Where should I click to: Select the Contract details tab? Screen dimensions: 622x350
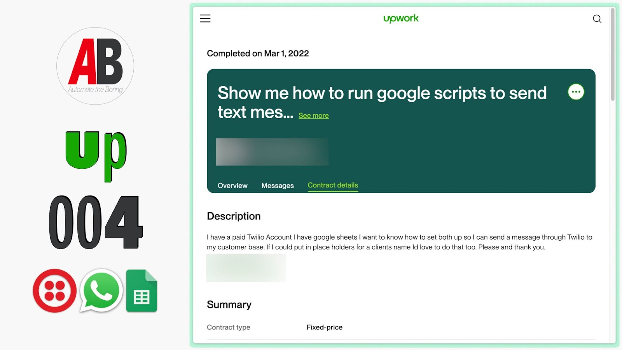333,185
